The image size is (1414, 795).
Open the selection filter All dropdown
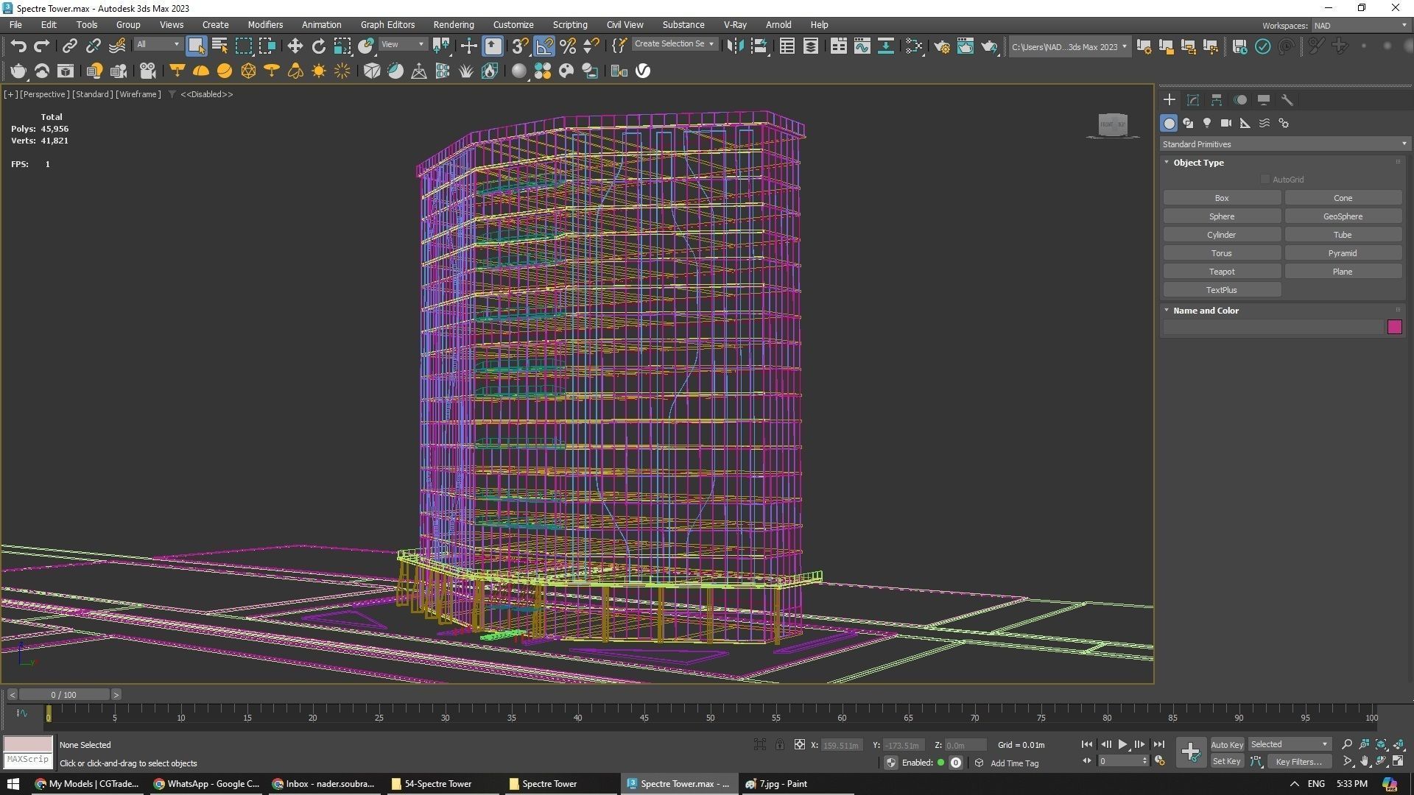(158, 45)
